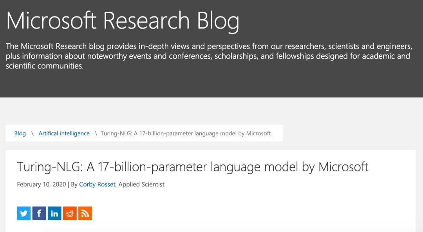Open author Corby Rosset's profile link

coord(97,184)
